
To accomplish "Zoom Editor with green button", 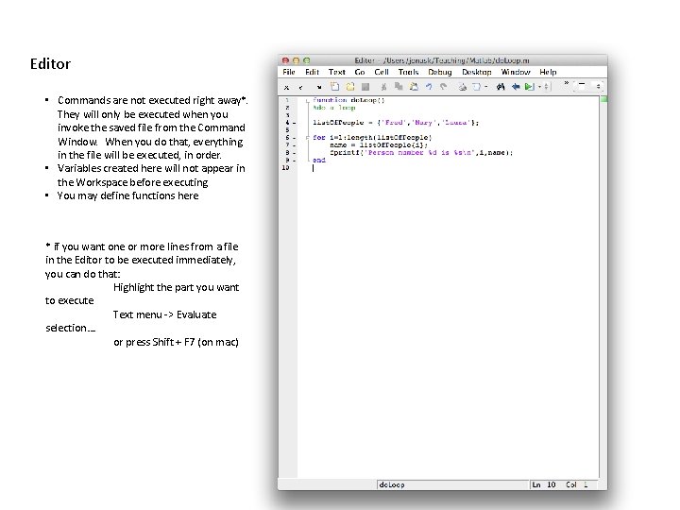I will coord(307,60).
